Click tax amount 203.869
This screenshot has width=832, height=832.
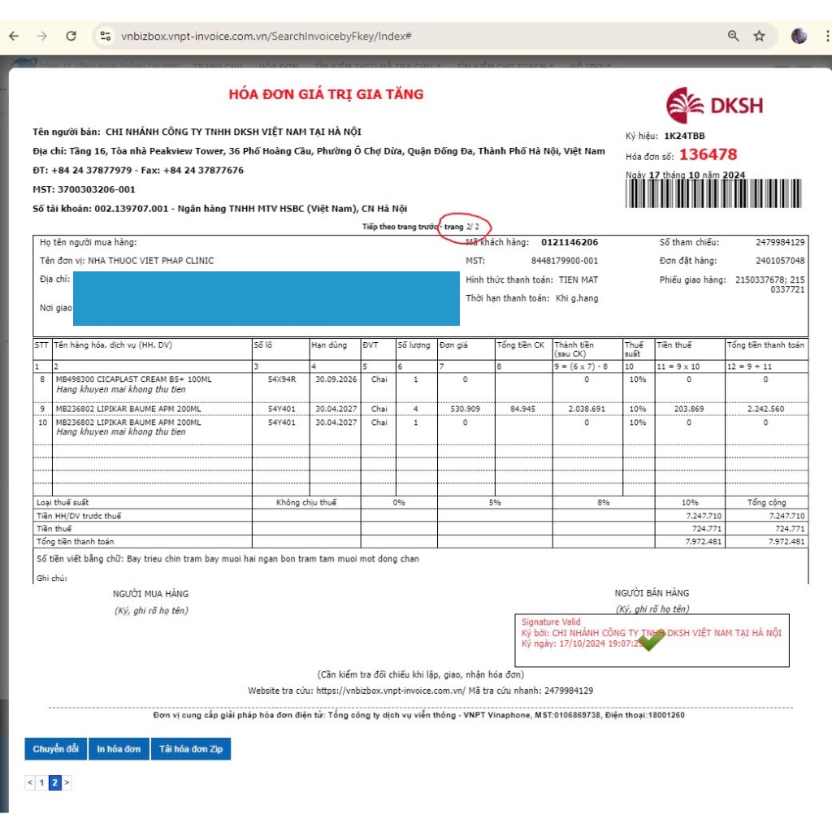689,409
